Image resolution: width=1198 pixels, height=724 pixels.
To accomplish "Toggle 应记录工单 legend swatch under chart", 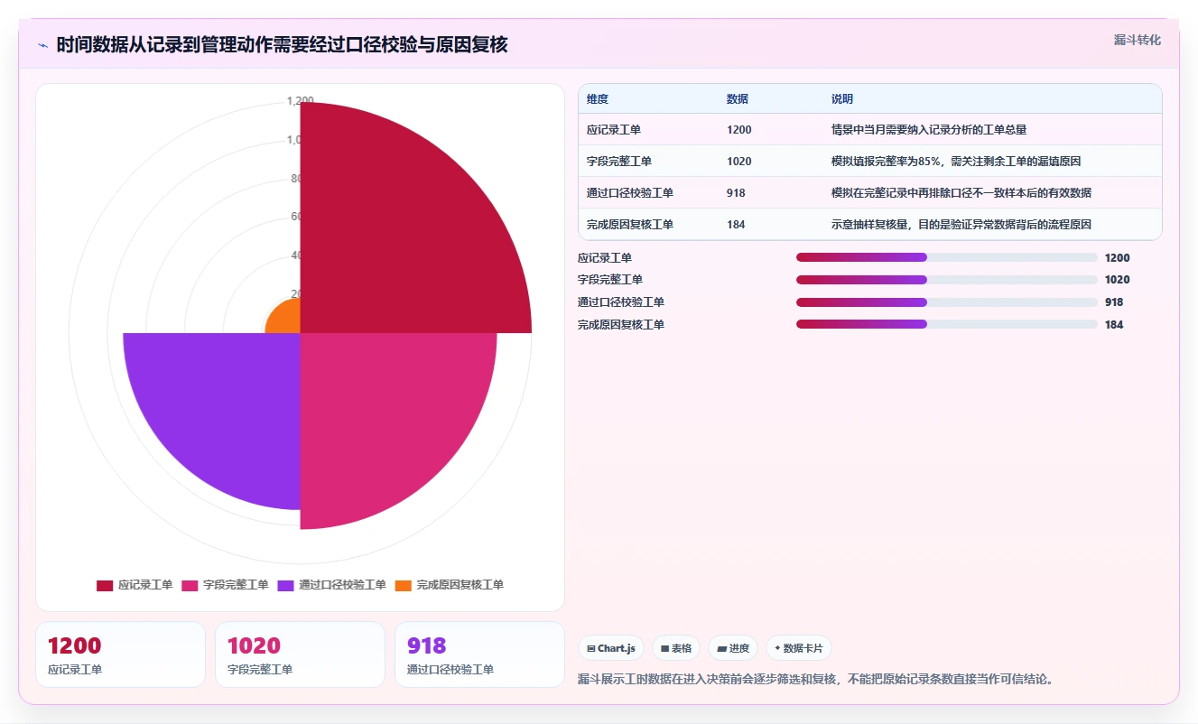I will pos(105,585).
